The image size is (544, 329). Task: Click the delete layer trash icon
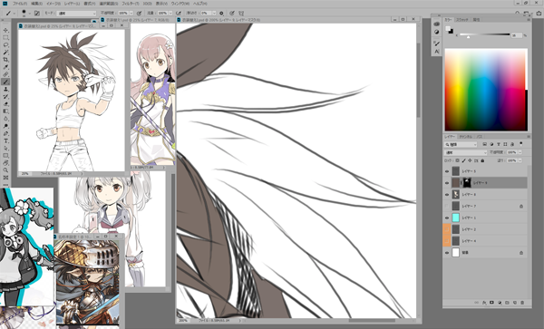(x=522, y=303)
